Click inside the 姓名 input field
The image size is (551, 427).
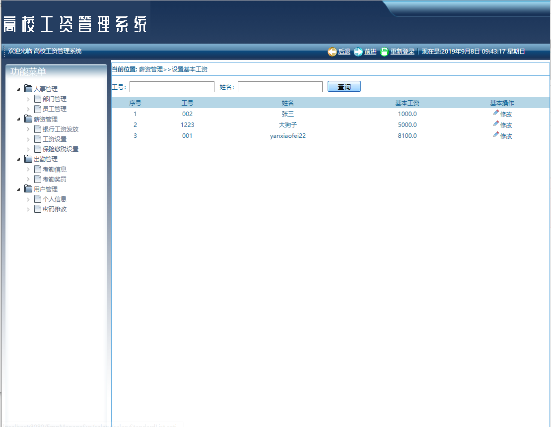coord(279,86)
